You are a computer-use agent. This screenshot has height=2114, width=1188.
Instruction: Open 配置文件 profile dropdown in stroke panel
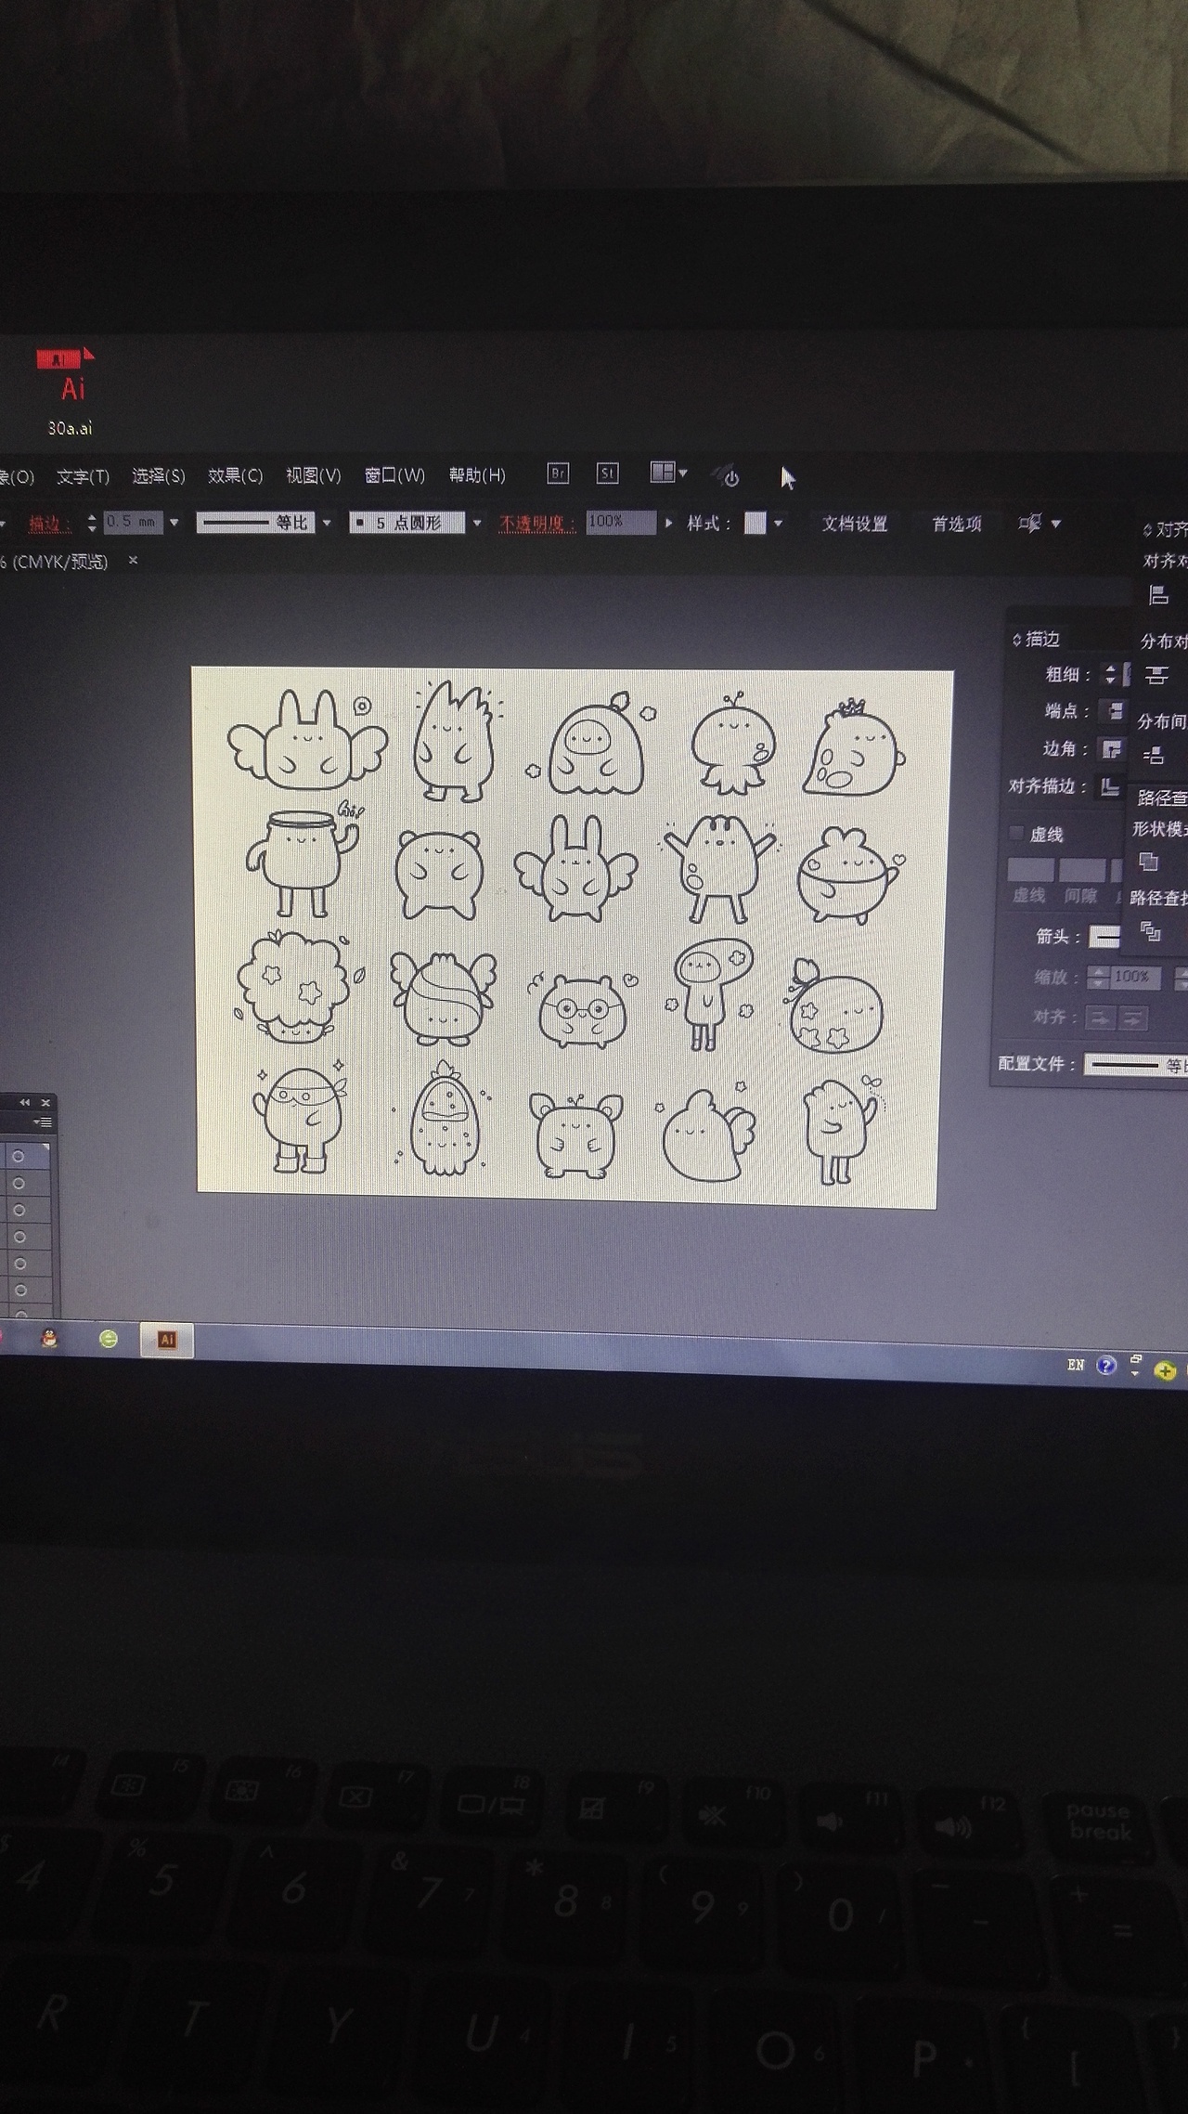click(1136, 1065)
